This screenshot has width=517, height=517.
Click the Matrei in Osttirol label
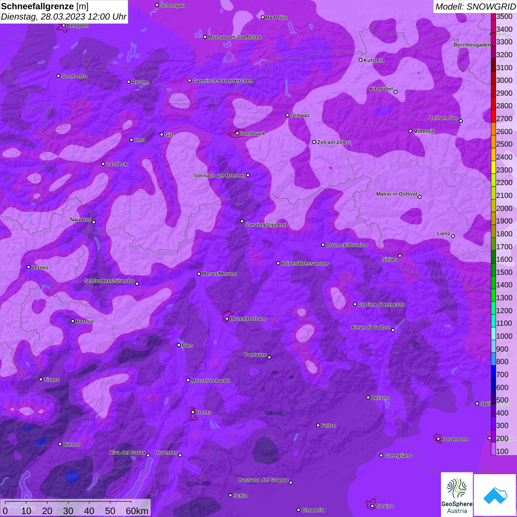tap(397, 194)
